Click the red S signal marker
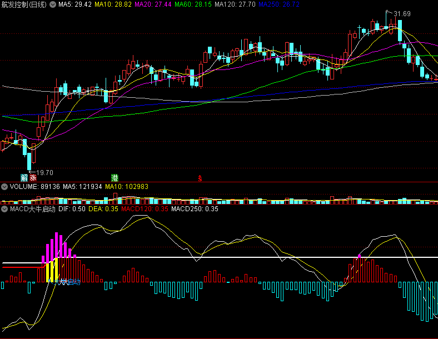This screenshot has width=438, height=339. [x=200, y=178]
